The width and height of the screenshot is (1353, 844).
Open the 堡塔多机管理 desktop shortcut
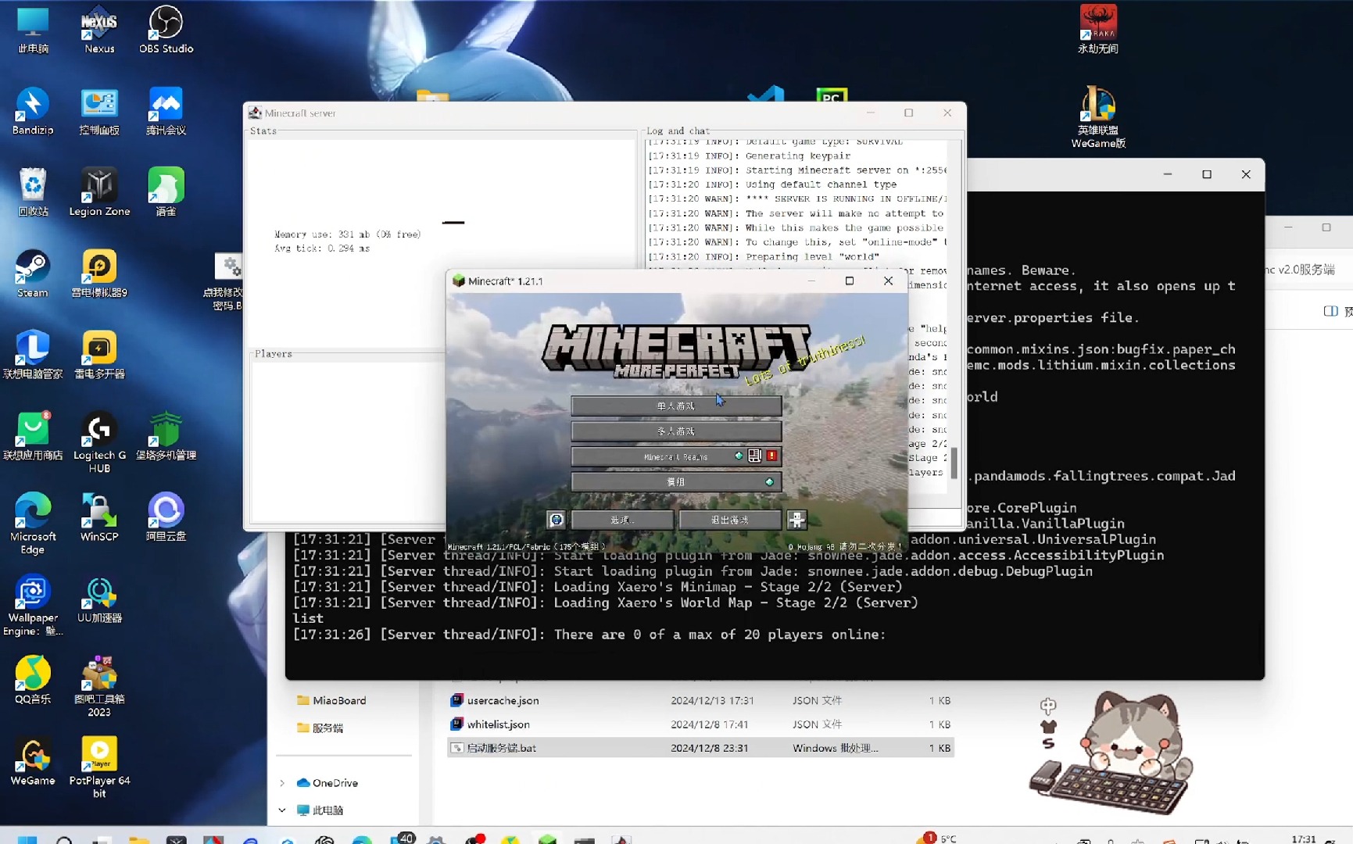point(166,436)
